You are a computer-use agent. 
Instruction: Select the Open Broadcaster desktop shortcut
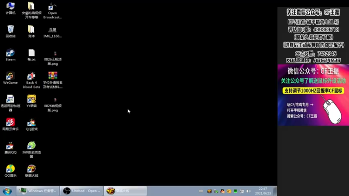[52, 10]
